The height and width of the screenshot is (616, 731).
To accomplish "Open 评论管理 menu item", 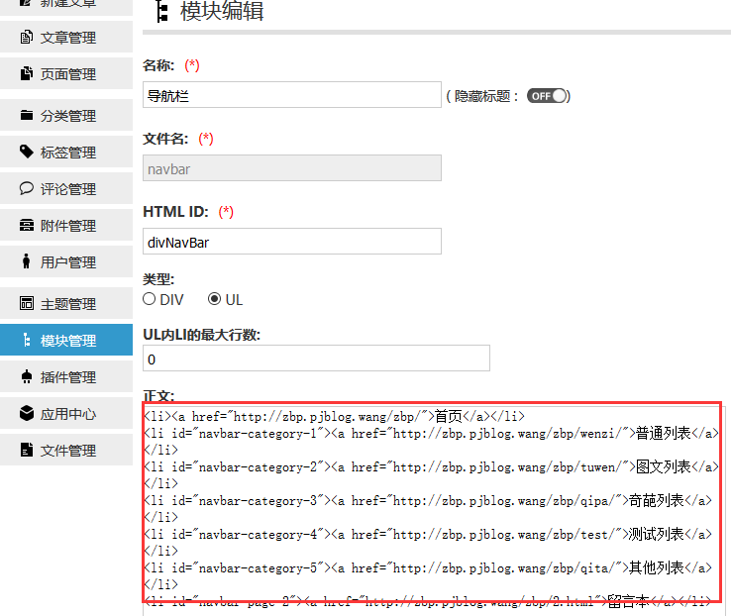I will click(66, 188).
